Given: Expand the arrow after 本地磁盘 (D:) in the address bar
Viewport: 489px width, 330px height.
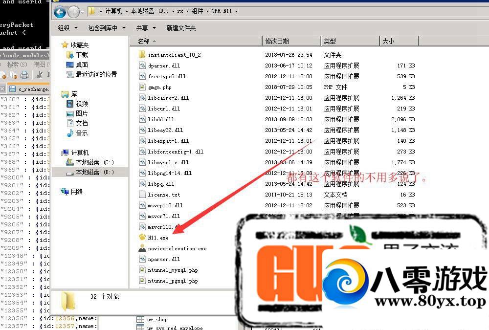Looking at the screenshot, I should [x=173, y=11].
